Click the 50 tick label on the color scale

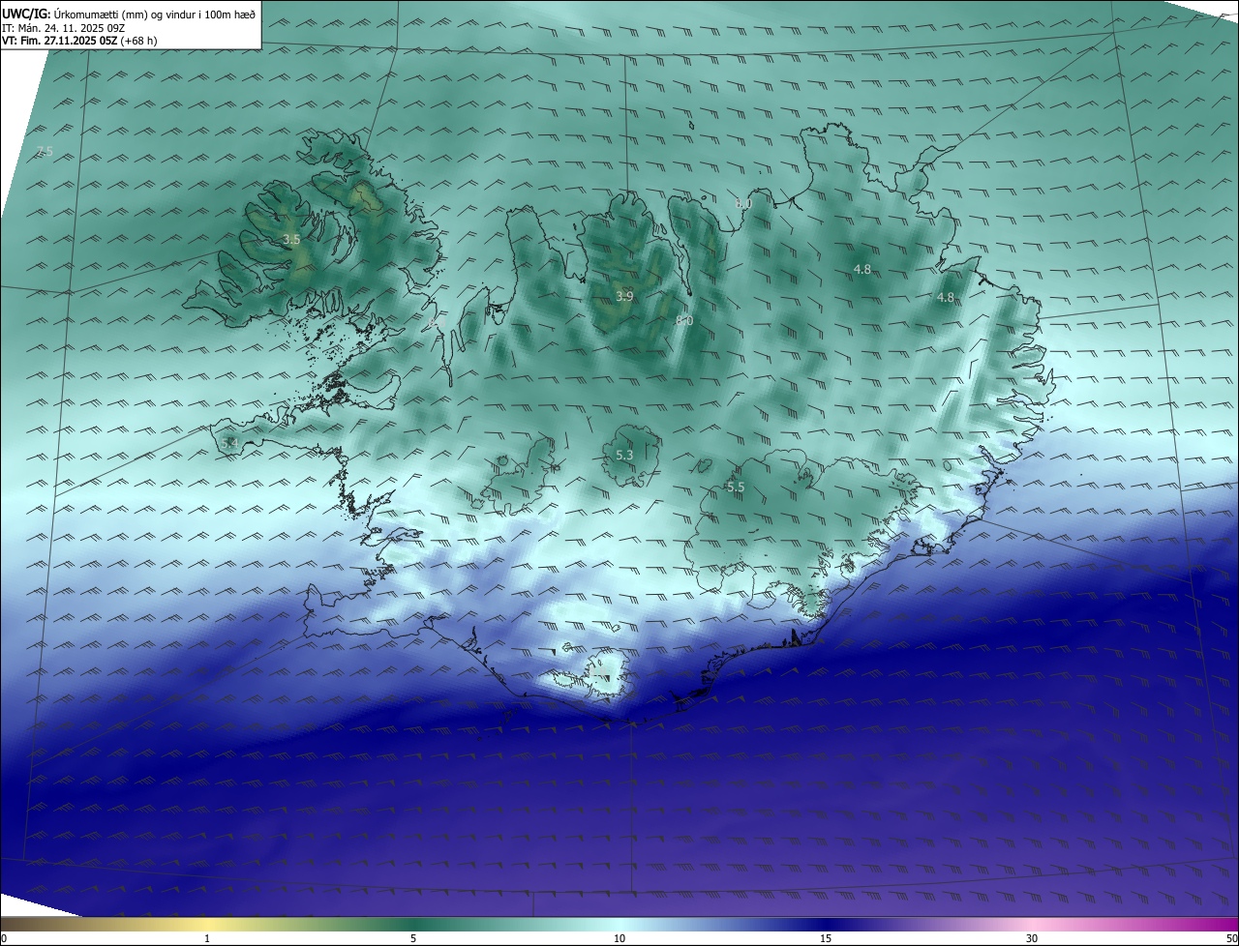[1231, 938]
